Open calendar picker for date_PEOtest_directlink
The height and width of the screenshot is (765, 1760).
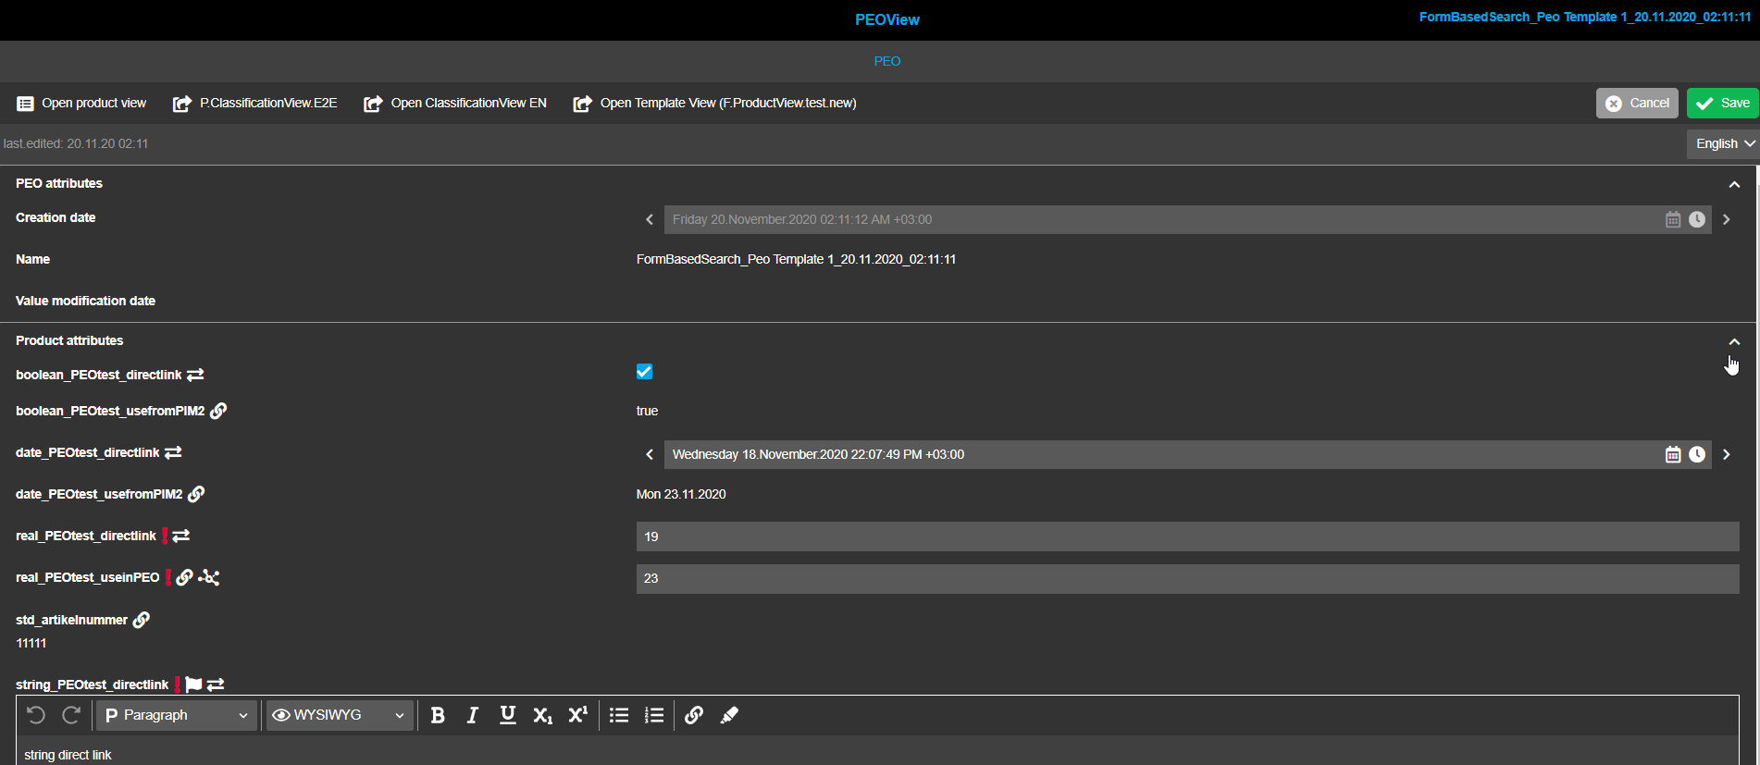[1673, 454]
